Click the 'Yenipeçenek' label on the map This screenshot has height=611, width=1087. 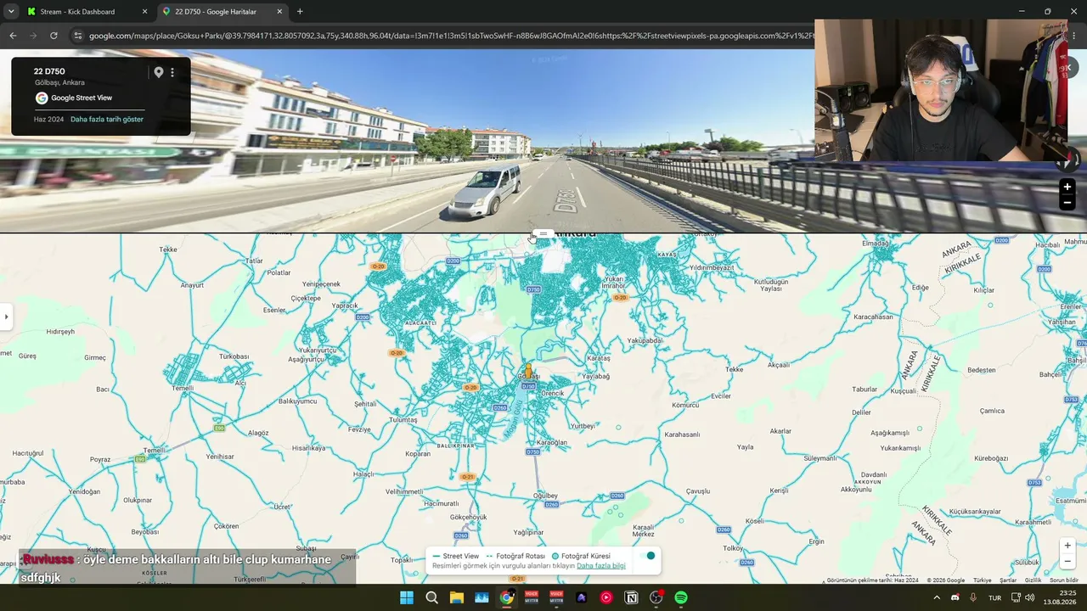[x=322, y=283]
